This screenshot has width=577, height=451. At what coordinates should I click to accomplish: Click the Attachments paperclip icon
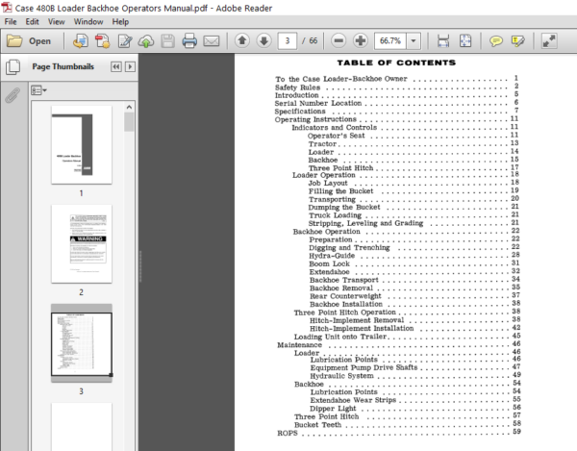pos(13,95)
